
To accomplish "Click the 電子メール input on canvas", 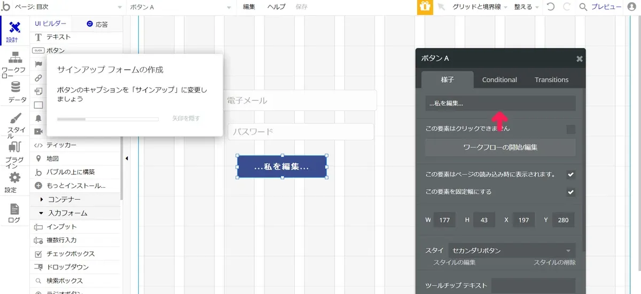I will click(300, 100).
